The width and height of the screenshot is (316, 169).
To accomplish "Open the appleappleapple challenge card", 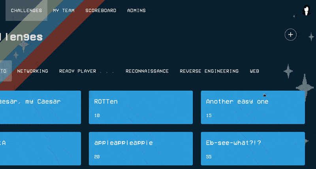I will [x=141, y=149].
